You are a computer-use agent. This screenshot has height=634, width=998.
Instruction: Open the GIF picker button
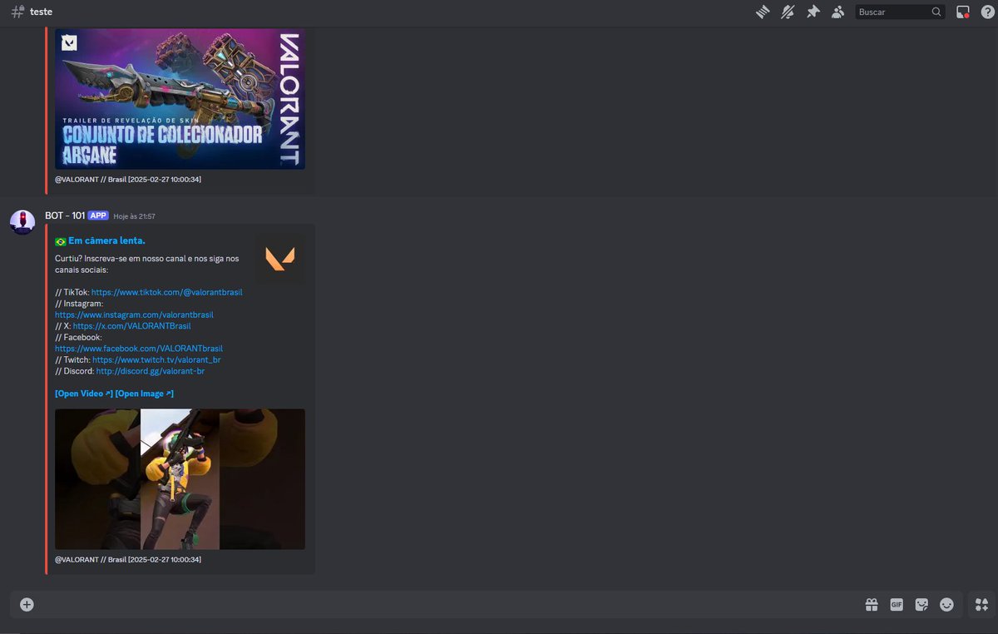(x=897, y=605)
